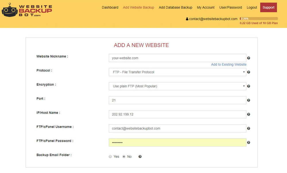Click help icon next to Encryption dropdown

pyautogui.click(x=249, y=86)
